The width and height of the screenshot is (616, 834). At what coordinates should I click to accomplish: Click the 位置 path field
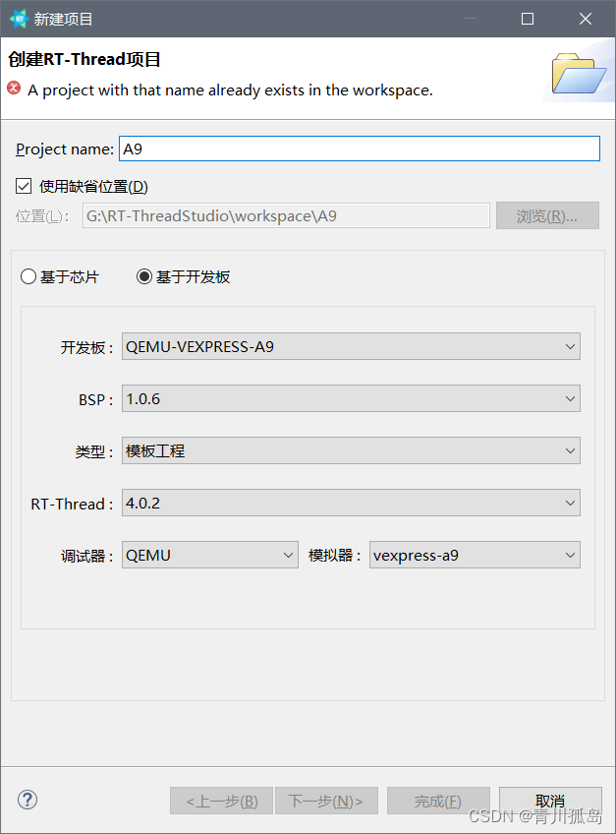(286, 216)
